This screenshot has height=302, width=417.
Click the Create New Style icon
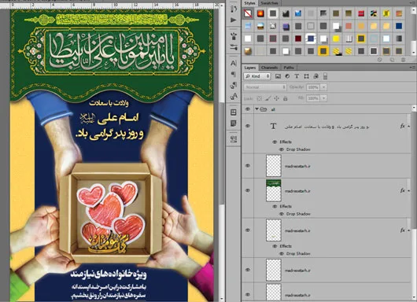pyautogui.click(x=392, y=60)
